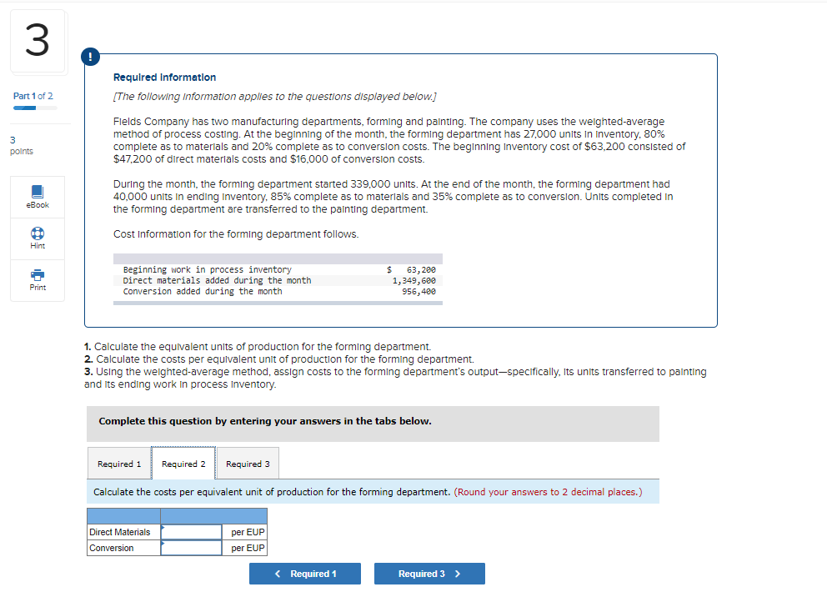This screenshot has width=827, height=597.
Task: Click the Conversion answer input field
Action: [x=190, y=547]
